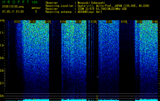Click the 0133 time marker

pos(48,22)
